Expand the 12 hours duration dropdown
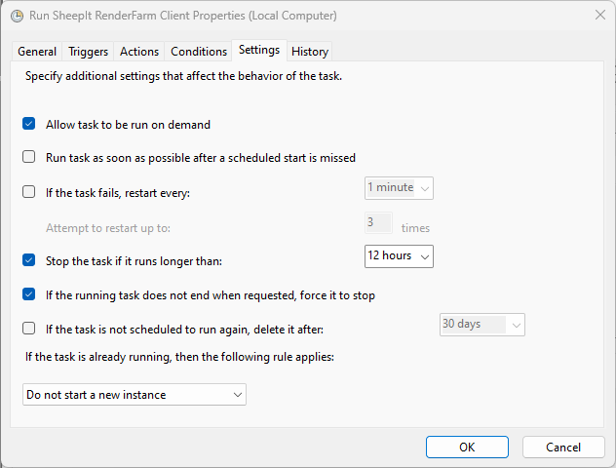This screenshot has height=468, width=616. coord(399,256)
